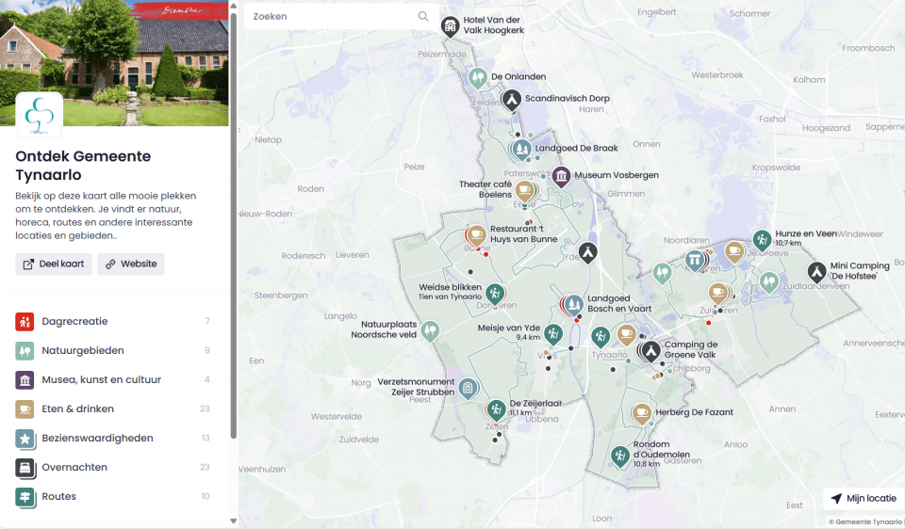The image size is (905, 529).
Task: Click the Herberg De Fazant café marker
Action: (642, 412)
